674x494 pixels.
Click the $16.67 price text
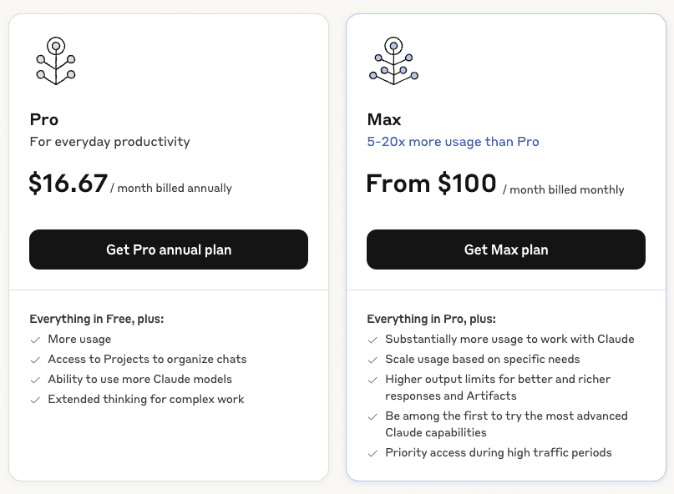pos(68,184)
